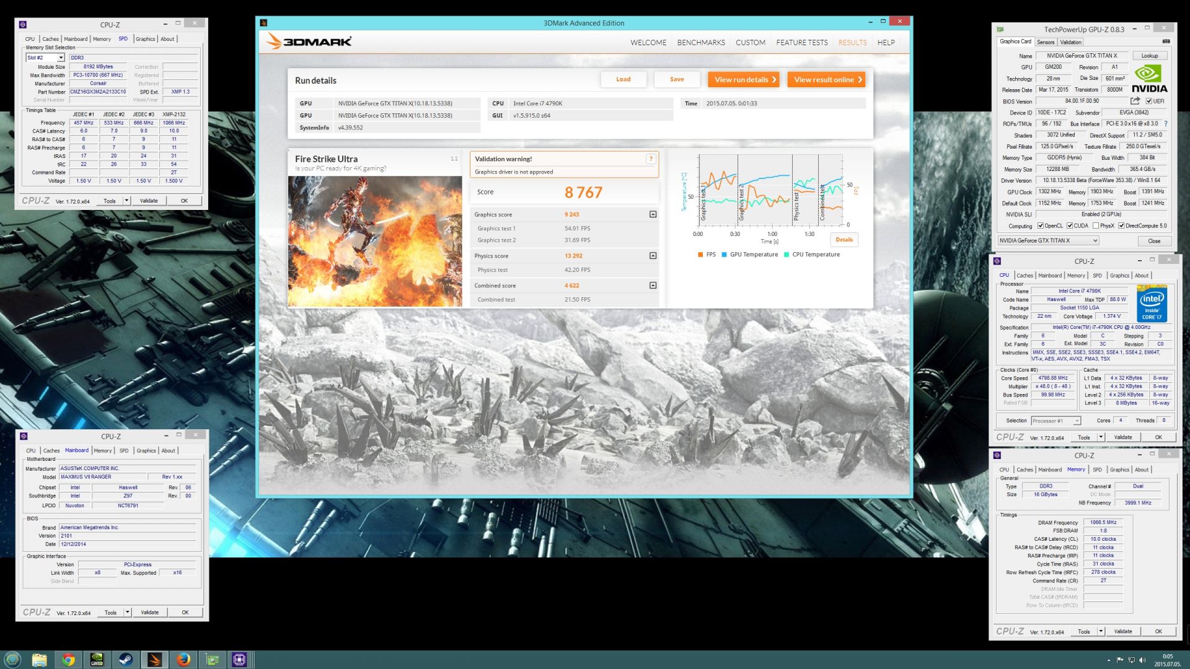Go to BENCHMARKS tab in 3DMark

pyautogui.click(x=701, y=43)
